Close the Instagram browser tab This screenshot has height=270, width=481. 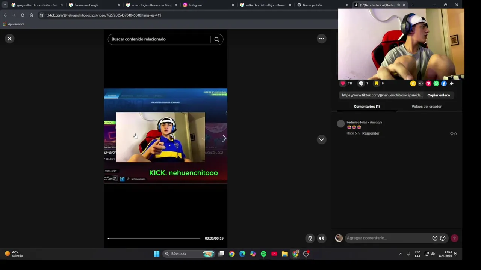(233, 5)
